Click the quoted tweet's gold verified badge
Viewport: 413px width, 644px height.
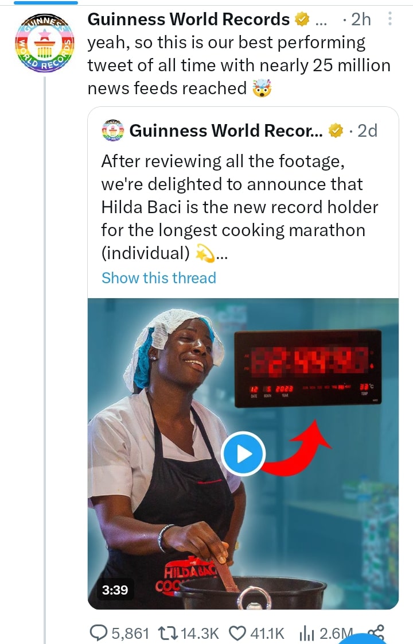(x=335, y=131)
